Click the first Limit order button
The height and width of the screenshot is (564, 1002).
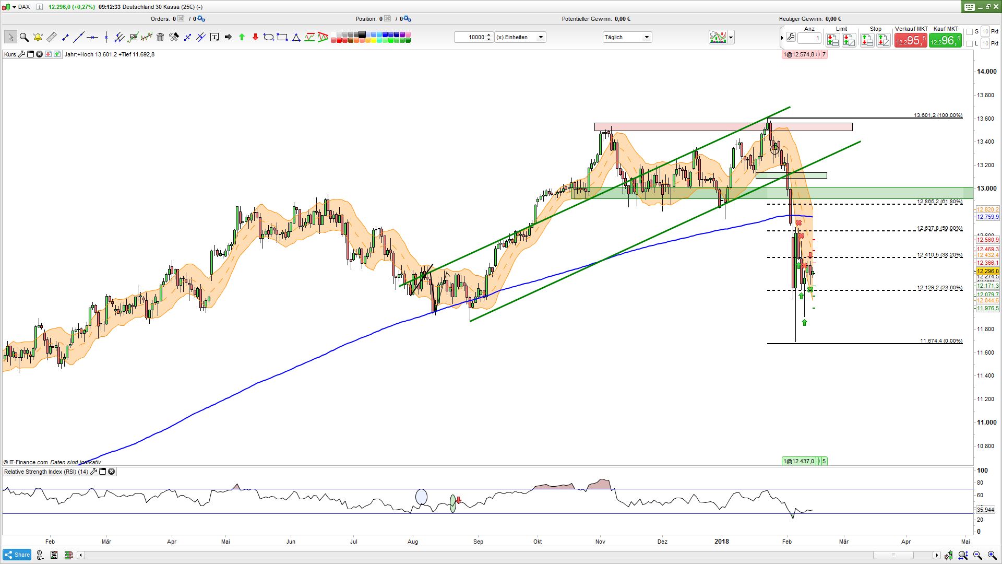(x=833, y=40)
